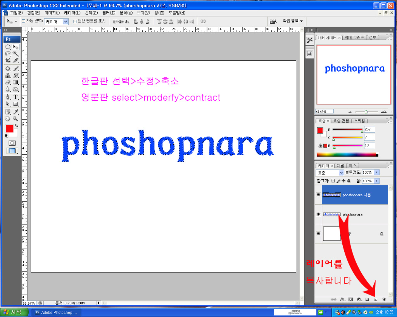Select the History Brush tool
Image resolution: width=397 pixels, height=317 pixels.
pyautogui.click(x=16, y=75)
